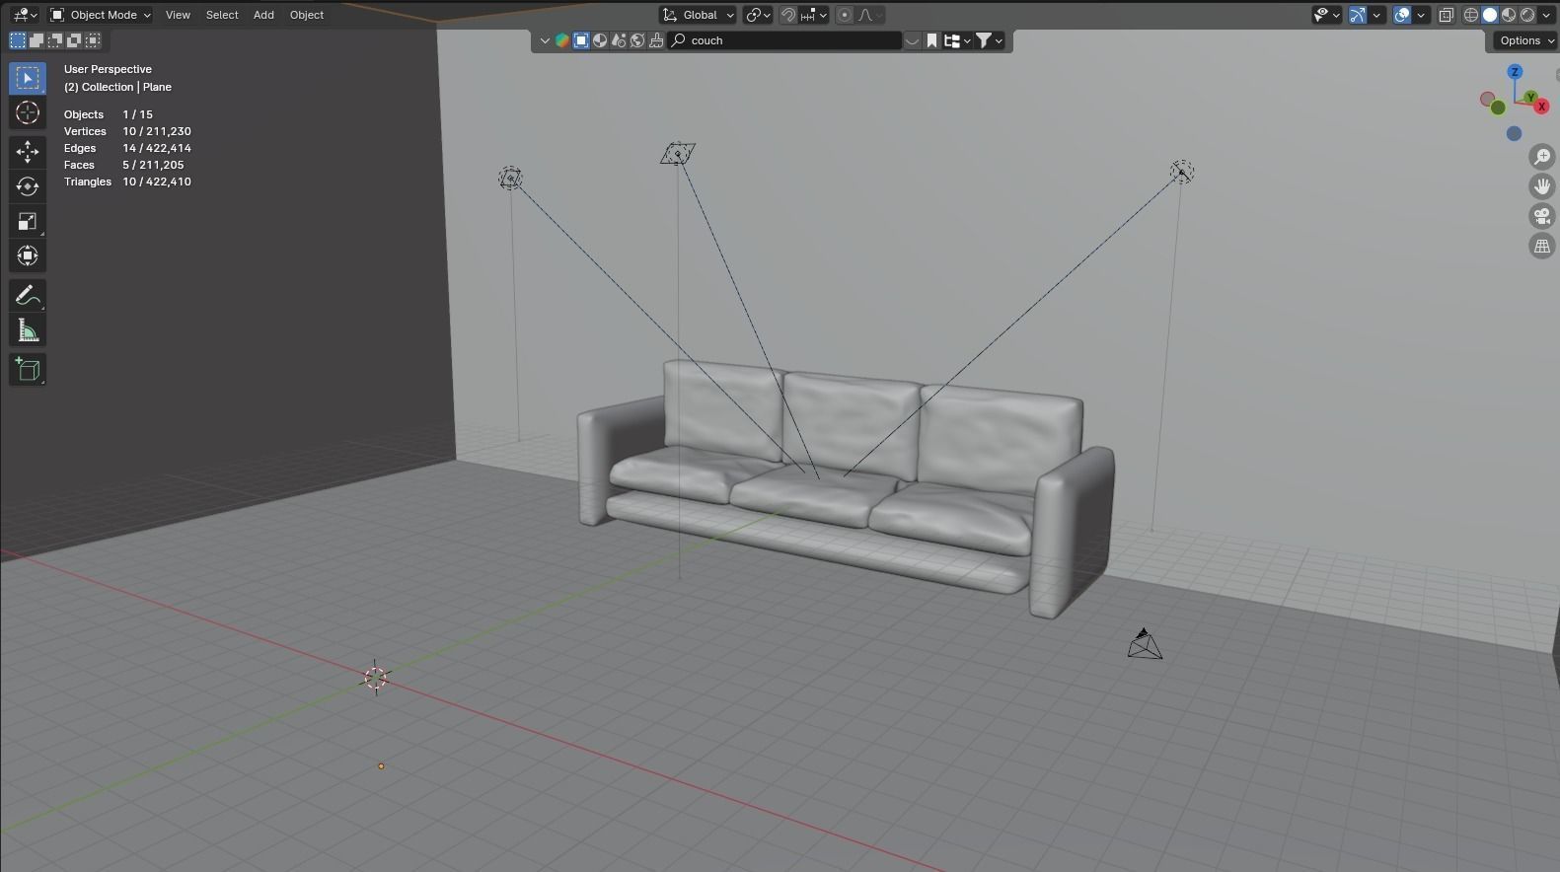Toggle snapping magnet icon

(788, 15)
